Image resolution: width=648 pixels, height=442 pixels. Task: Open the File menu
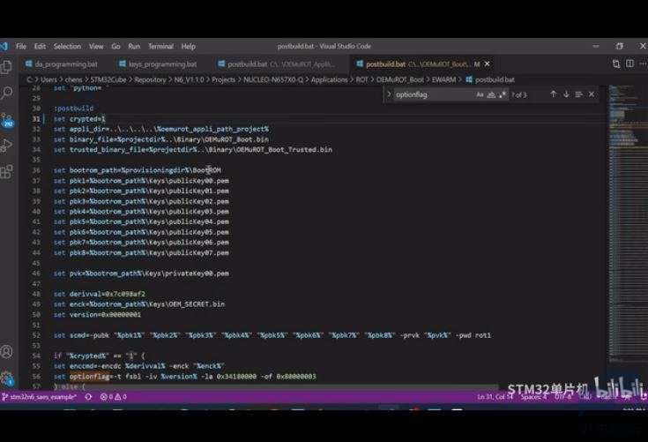pyautogui.click(x=21, y=46)
